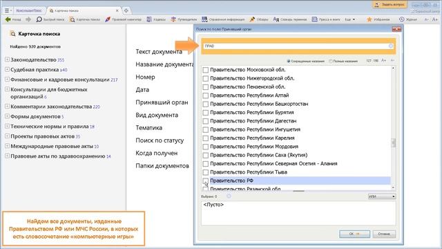Select the Карточка поиска tab

(x=81, y=10)
